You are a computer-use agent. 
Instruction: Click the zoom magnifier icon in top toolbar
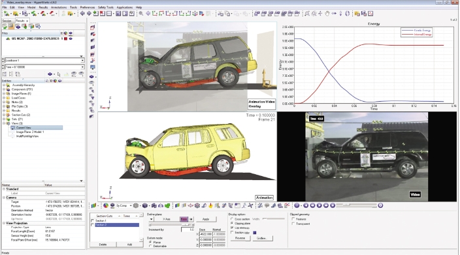point(141,14)
